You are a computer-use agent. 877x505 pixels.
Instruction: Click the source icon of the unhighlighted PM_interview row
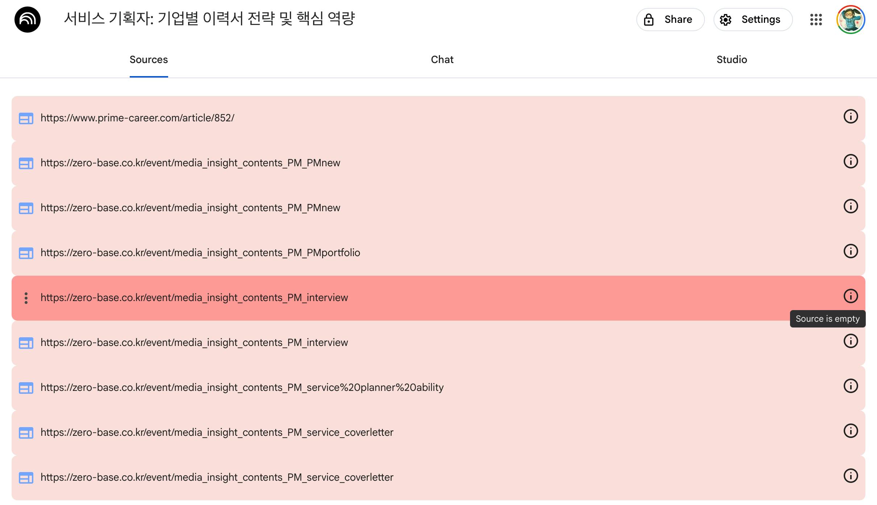pos(26,343)
